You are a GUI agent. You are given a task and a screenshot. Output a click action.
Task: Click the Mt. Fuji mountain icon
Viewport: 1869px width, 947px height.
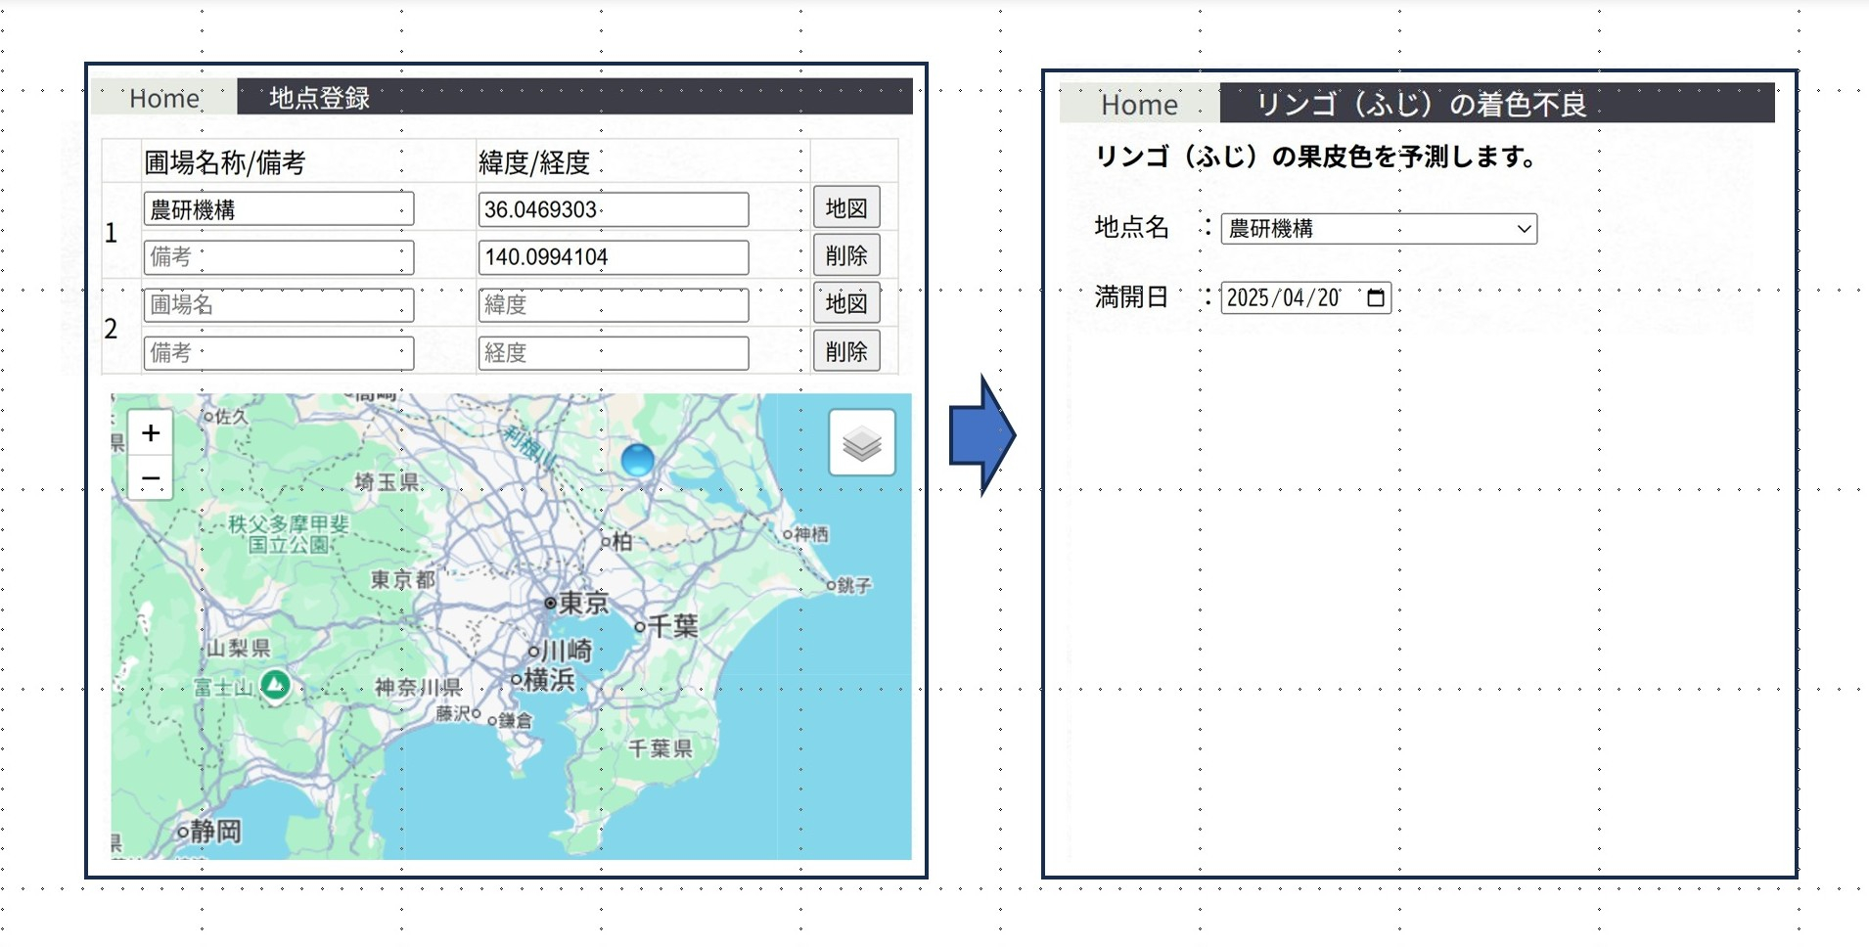click(275, 685)
